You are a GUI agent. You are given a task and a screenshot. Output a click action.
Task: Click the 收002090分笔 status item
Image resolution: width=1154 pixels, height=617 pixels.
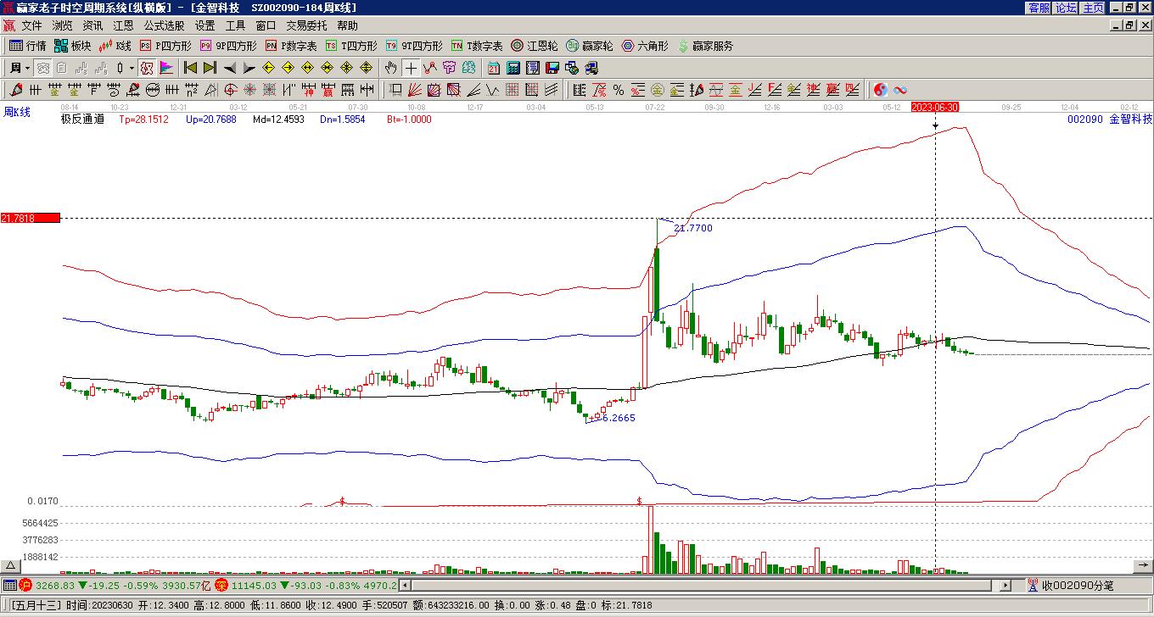pos(1070,585)
